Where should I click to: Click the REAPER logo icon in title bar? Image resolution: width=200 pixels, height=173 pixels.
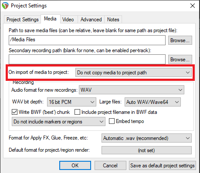(x=5, y=6)
